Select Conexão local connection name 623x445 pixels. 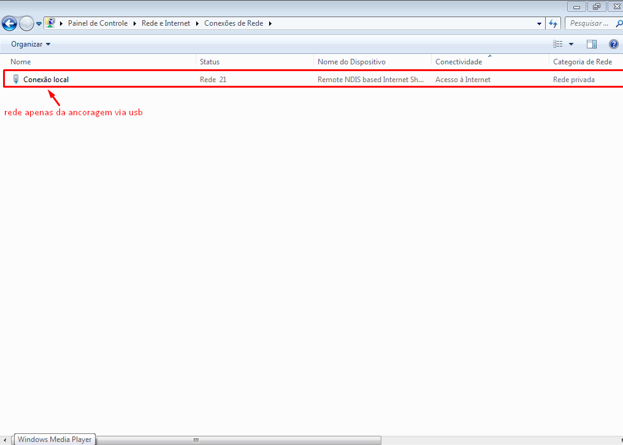pyautogui.click(x=46, y=80)
